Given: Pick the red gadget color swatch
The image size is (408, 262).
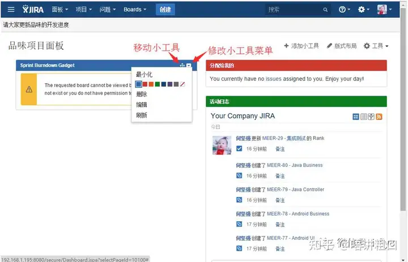Looking at the screenshot, I should tap(145, 84).
